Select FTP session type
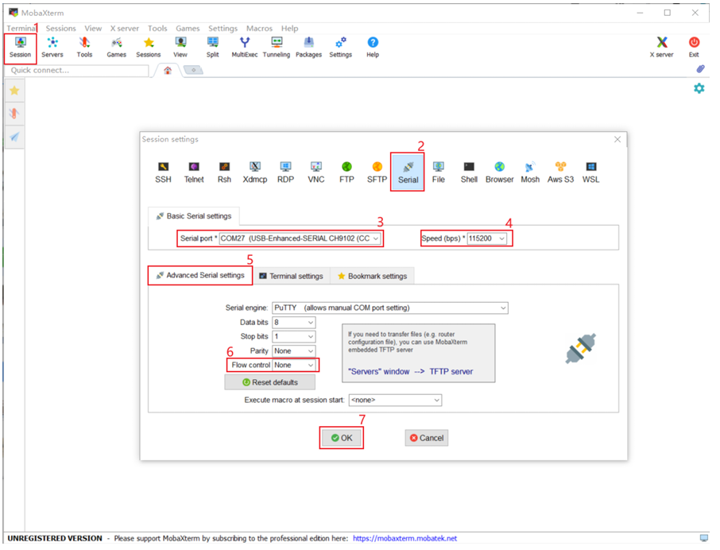The image size is (720, 550). click(x=346, y=172)
